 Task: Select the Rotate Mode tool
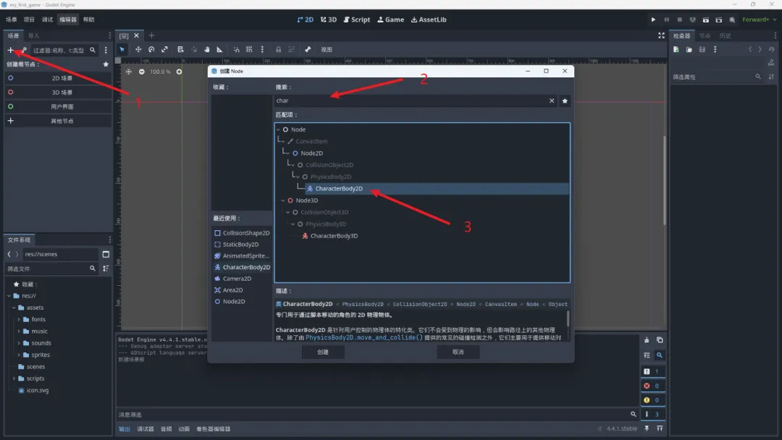[151, 49]
